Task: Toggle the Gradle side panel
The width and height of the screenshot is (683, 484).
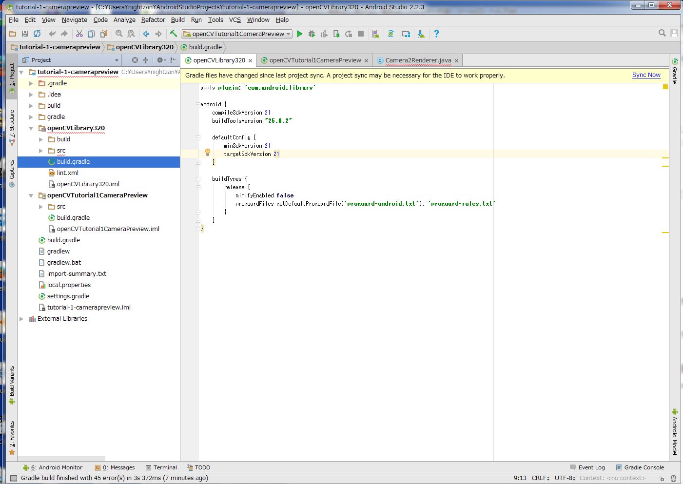Action: coord(675,71)
